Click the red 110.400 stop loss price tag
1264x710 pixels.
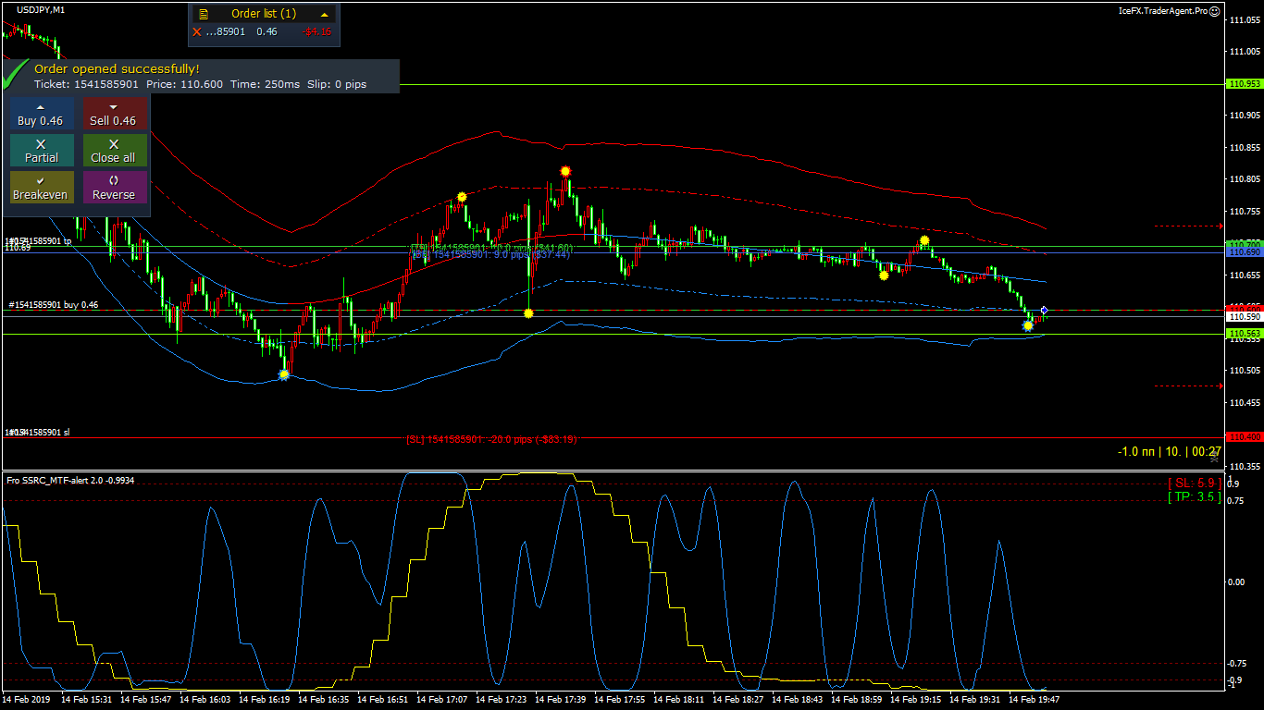[1244, 436]
